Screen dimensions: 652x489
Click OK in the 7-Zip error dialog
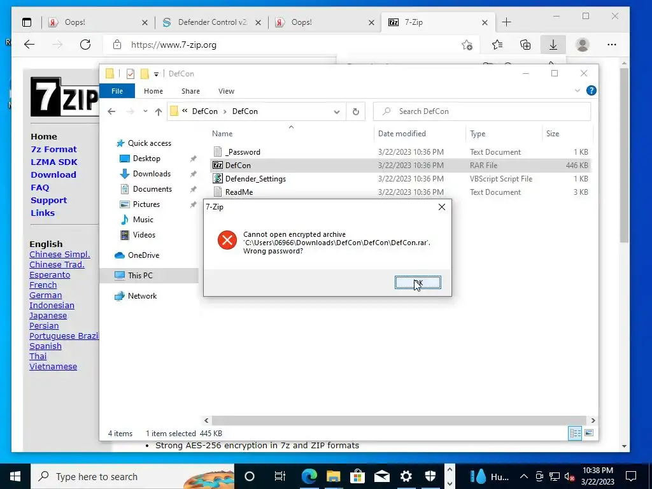click(418, 283)
